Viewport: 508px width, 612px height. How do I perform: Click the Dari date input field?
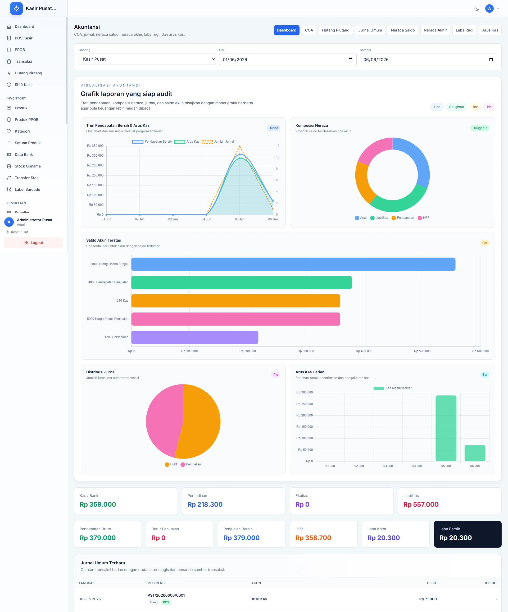(x=288, y=60)
